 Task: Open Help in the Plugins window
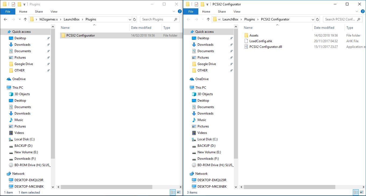(180, 12)
